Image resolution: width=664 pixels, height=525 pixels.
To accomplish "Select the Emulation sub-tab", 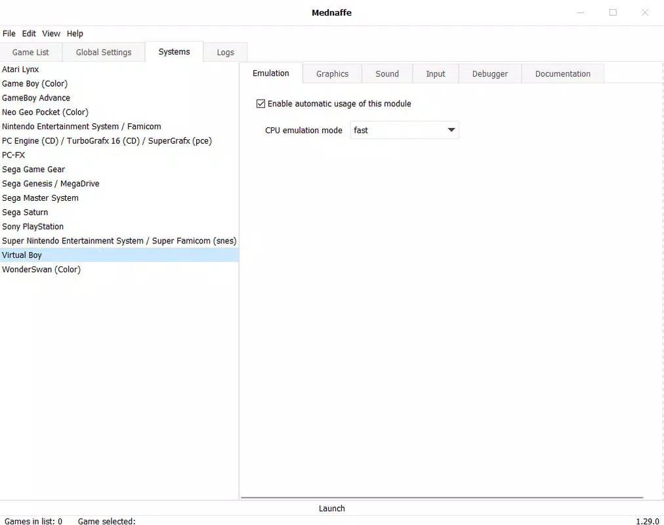I will pyautogui.click(x=271, y=73).
